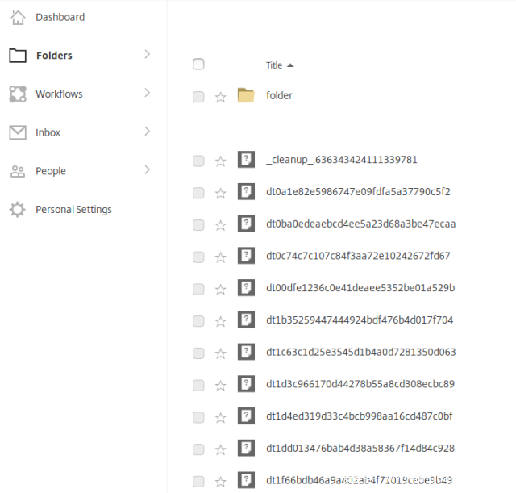Click the Inbox envelope icon
Screen dimensions: 516x493
tap(18, 132)
